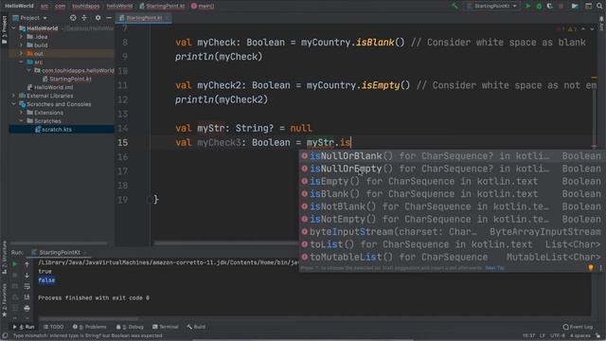Click the Run tool window tab
The width and height of the screenshot is (606, 341).
point(24,327)
